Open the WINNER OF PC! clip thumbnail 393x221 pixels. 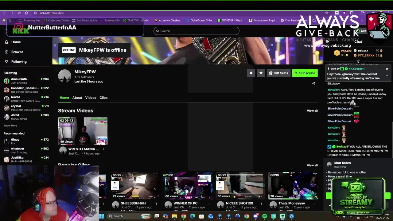188,186
